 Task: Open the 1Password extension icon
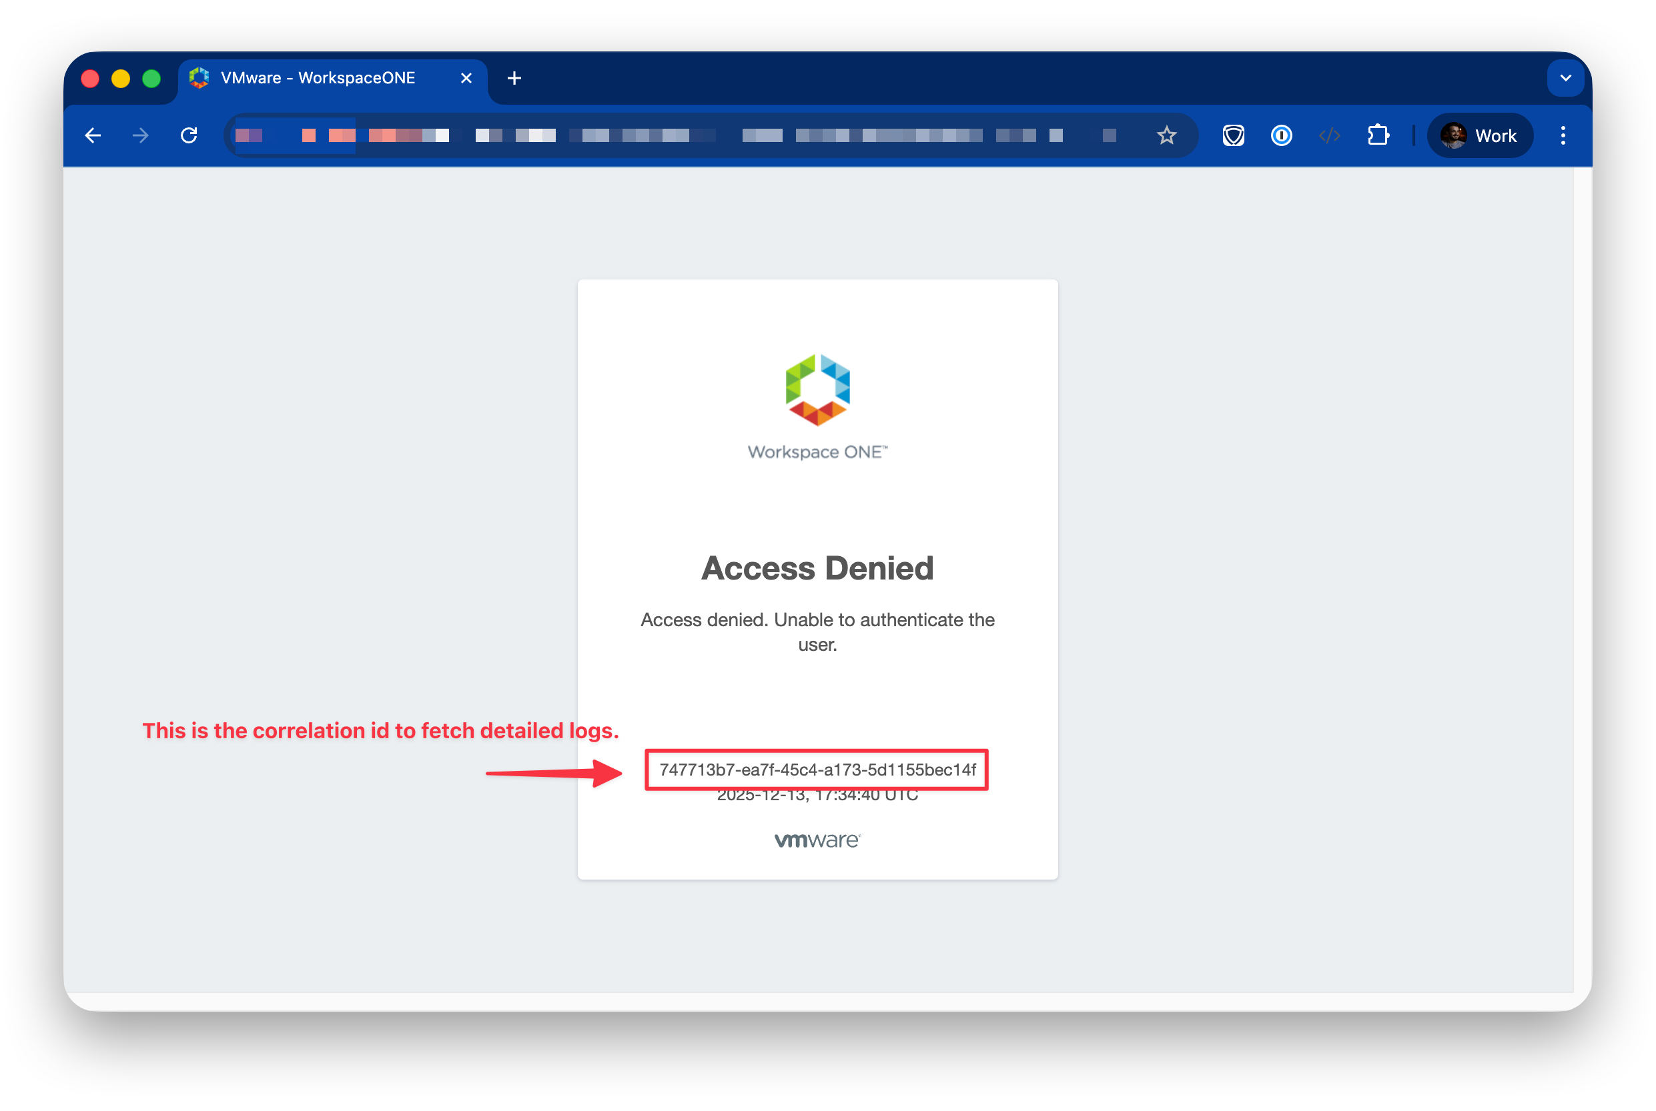pyautogui.click(x=1281, y=135)
